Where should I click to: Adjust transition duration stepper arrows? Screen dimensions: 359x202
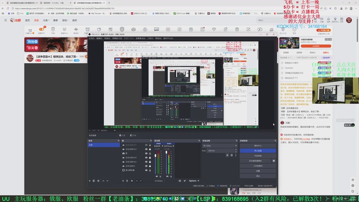[x=236, y=151]
